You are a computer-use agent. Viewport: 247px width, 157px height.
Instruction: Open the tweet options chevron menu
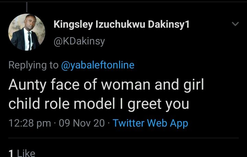[x=235, y=24]
